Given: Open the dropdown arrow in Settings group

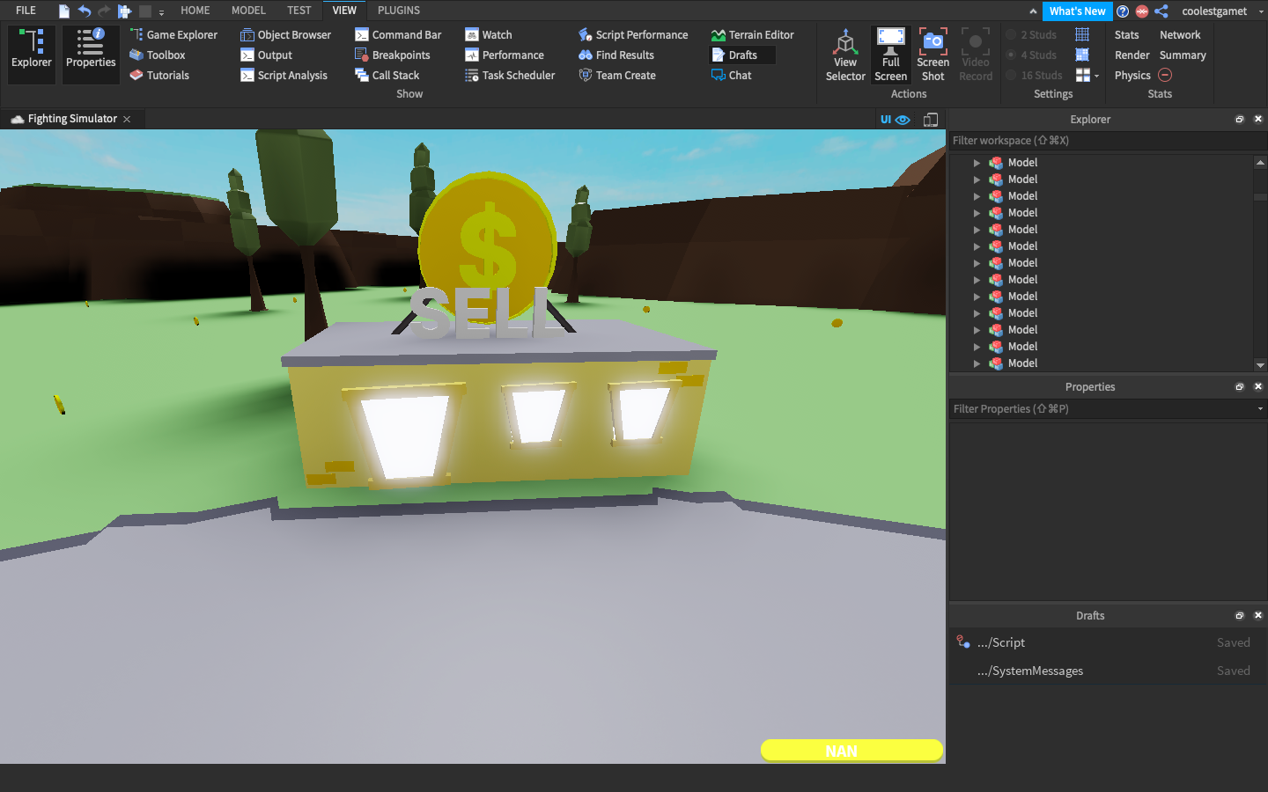Looking at the screenshot, I should tap(1096, 76).
